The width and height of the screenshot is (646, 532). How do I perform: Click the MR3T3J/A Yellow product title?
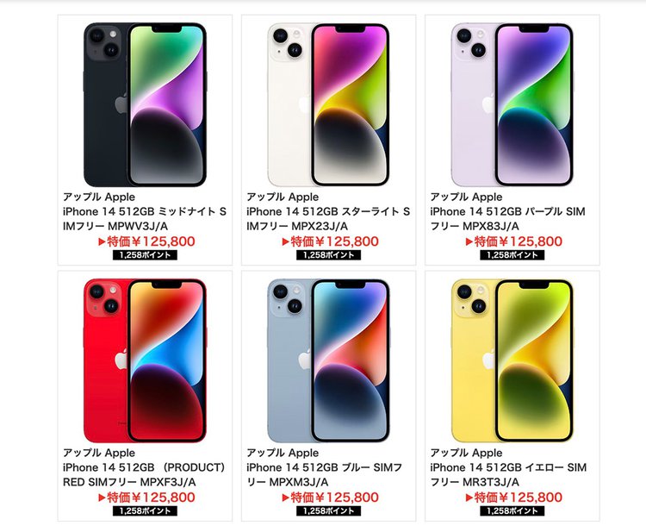pos(508,475)
